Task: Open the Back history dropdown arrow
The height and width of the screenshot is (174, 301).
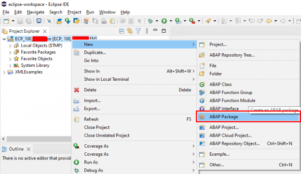Action: pyautogui.click(x=275, y=21)
